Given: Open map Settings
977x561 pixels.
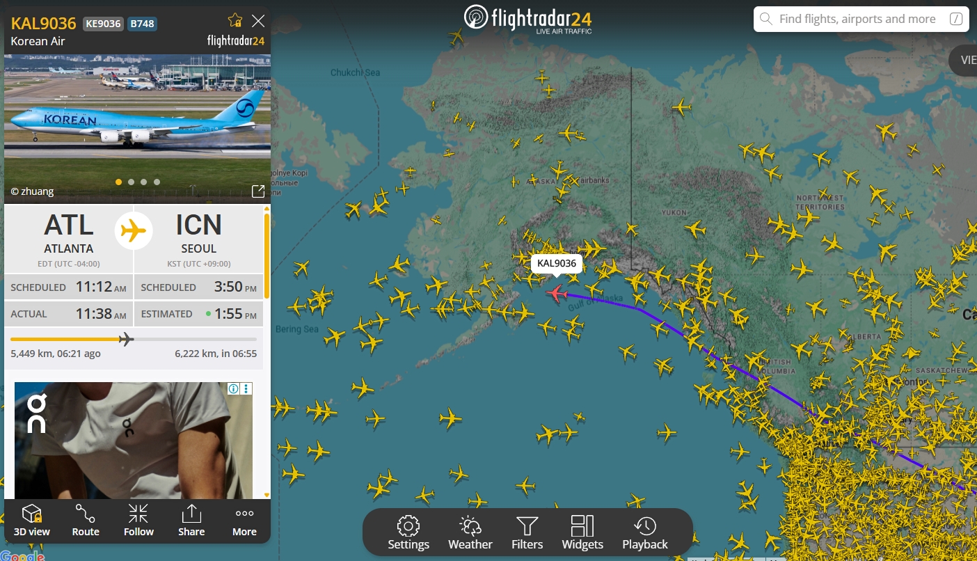Looking at the screenshot, I should tap(408, 532).
